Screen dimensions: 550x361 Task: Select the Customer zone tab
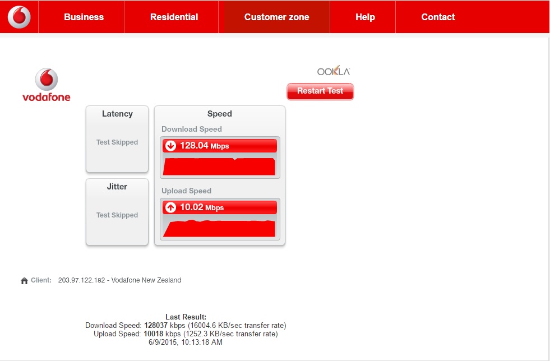pos(276,17)
